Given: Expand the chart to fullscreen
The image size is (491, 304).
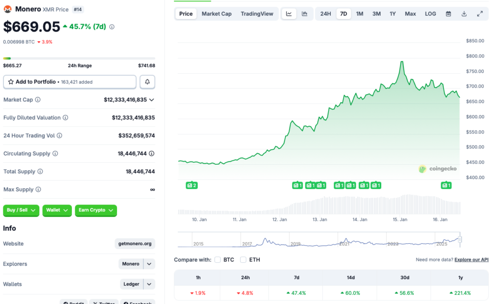Looking at the screenshot, I should [480, 13].
